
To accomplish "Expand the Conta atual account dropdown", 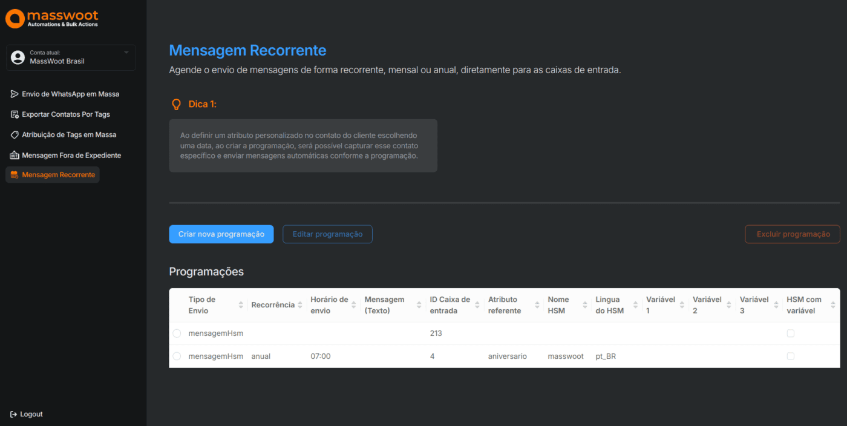I will pyautogui.click(x=126, y=53).
